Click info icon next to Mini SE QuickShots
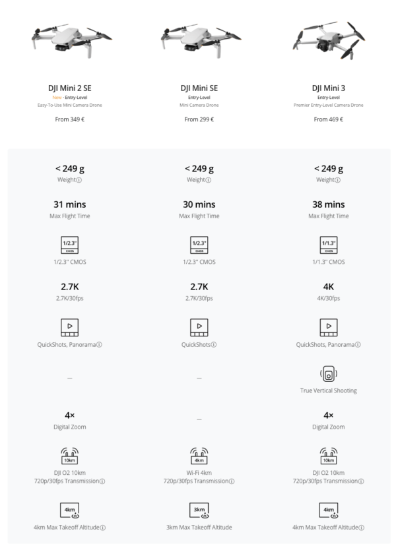The image size is (396, 550). (x=216, y=345)
